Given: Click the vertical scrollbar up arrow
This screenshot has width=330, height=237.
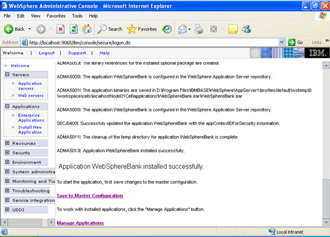Looking at the screenshot, I should coord(326,65).
